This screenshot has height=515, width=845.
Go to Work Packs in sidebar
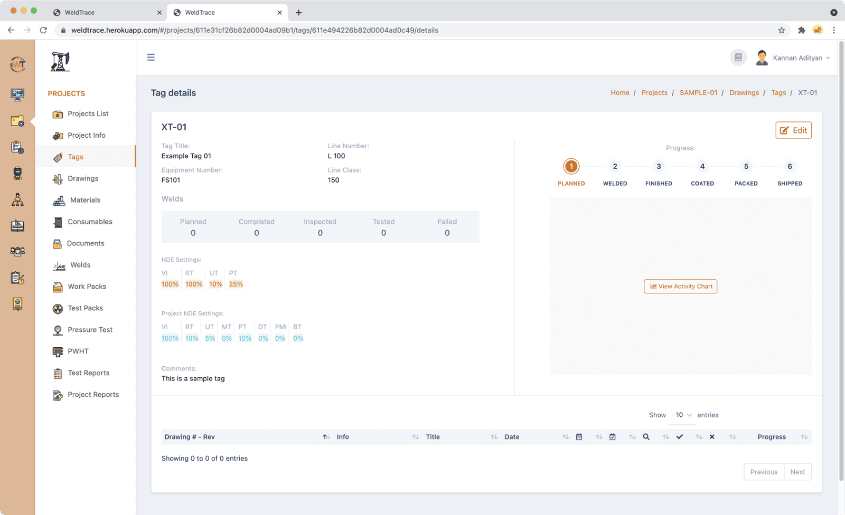point(87,287)
